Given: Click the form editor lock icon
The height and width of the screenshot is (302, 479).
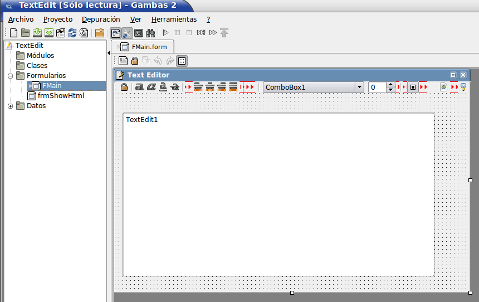Looking at the screenshot, I should tap(135, 61).
